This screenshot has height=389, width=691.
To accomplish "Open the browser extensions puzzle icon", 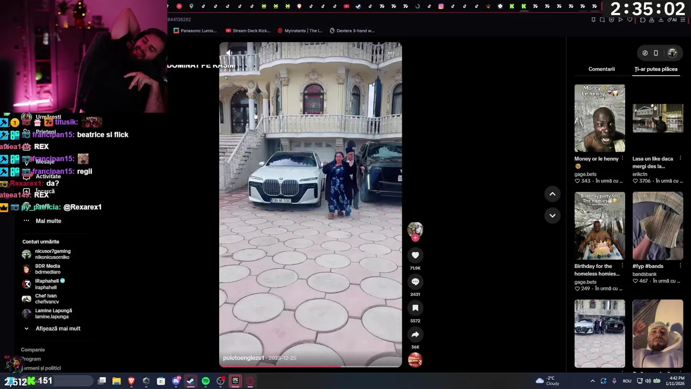I will (642, 20).
